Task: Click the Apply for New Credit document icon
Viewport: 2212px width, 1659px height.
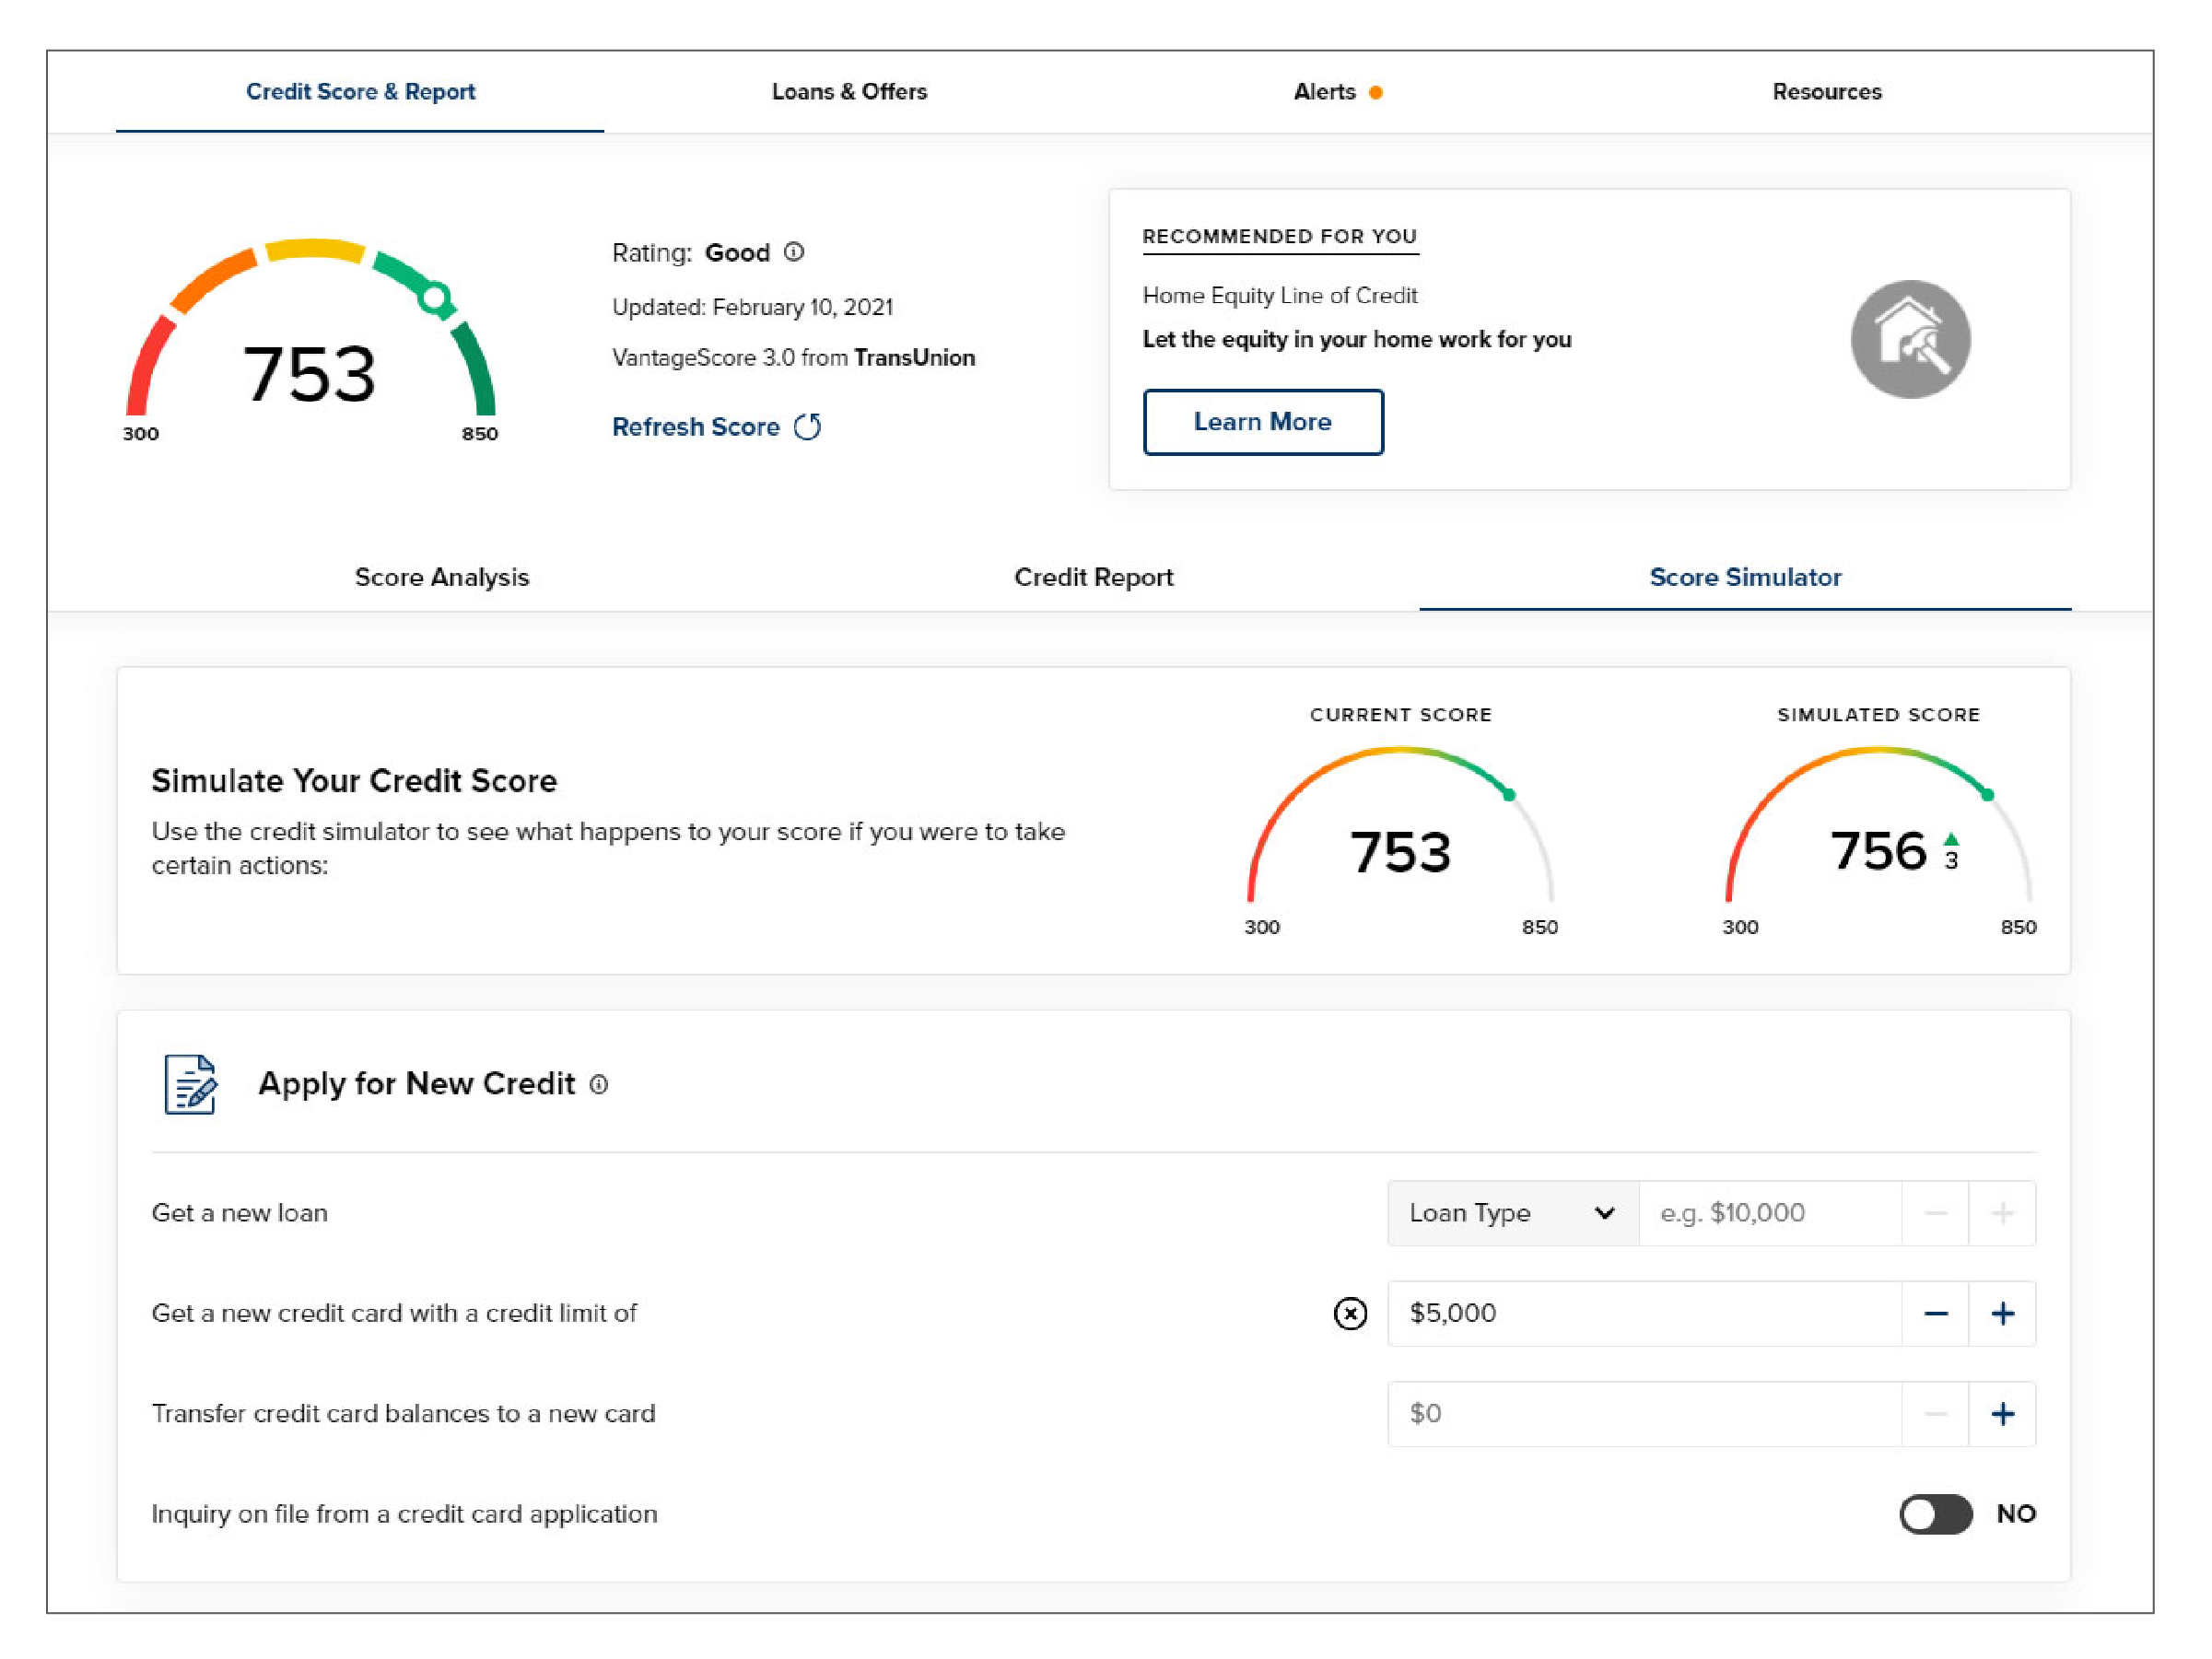Action: click(190, 1085)
